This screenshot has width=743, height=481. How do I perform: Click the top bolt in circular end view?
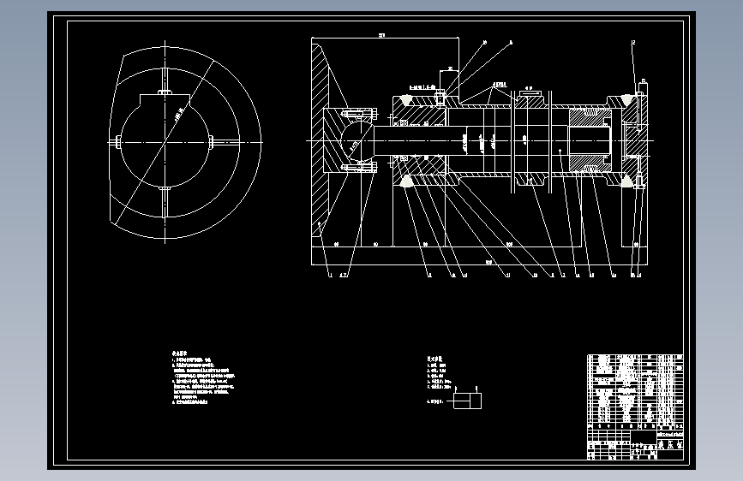(165, 80)
